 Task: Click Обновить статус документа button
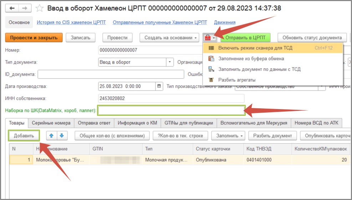click(x=312, y=38)
